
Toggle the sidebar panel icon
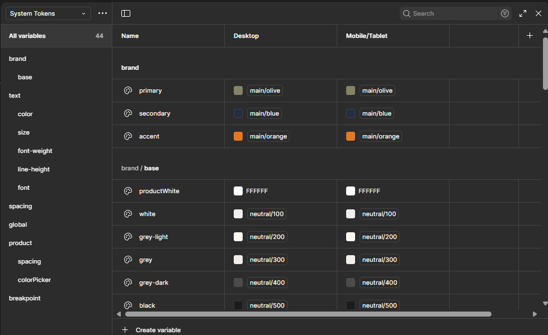pos(126,13)
